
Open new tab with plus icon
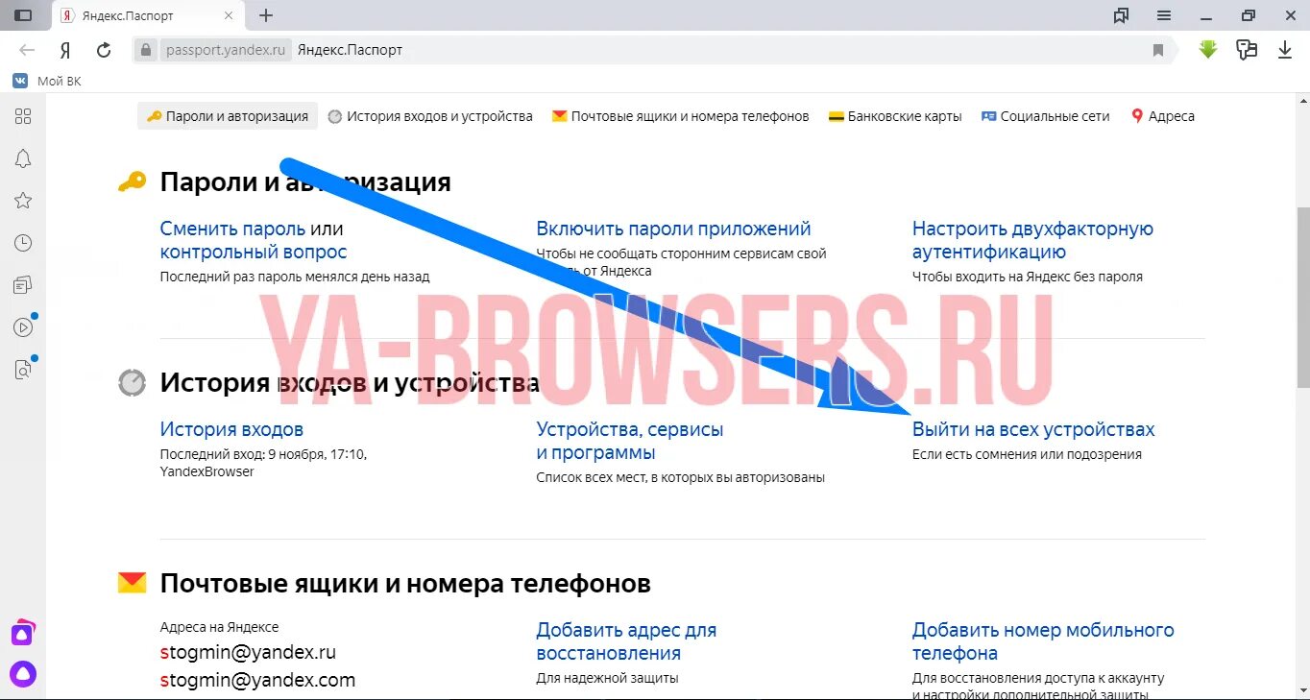click(x=266, y=15)
